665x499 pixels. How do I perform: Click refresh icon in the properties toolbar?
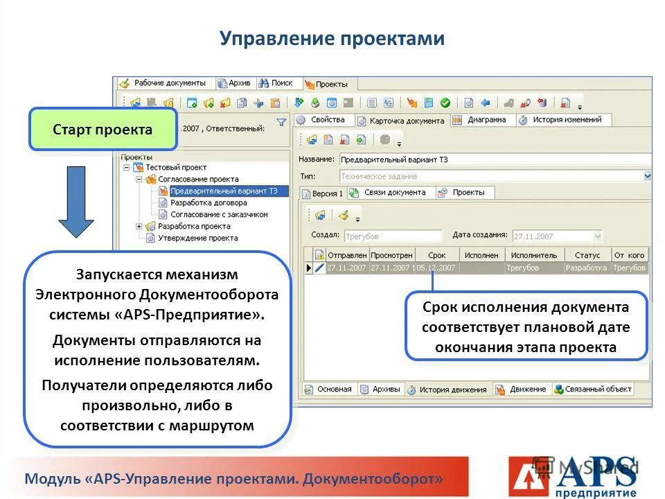(x=312, y=139)
